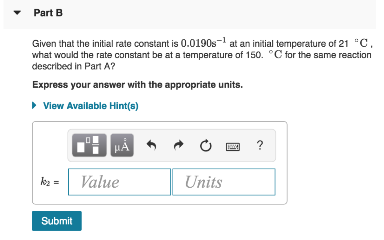Open the on-screen keyboard icon
The height and width of the screenshot is (240, 384).
click(x=232, y=146)
